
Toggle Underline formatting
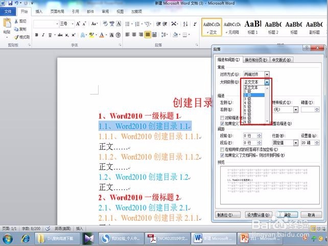click(50, 35)
